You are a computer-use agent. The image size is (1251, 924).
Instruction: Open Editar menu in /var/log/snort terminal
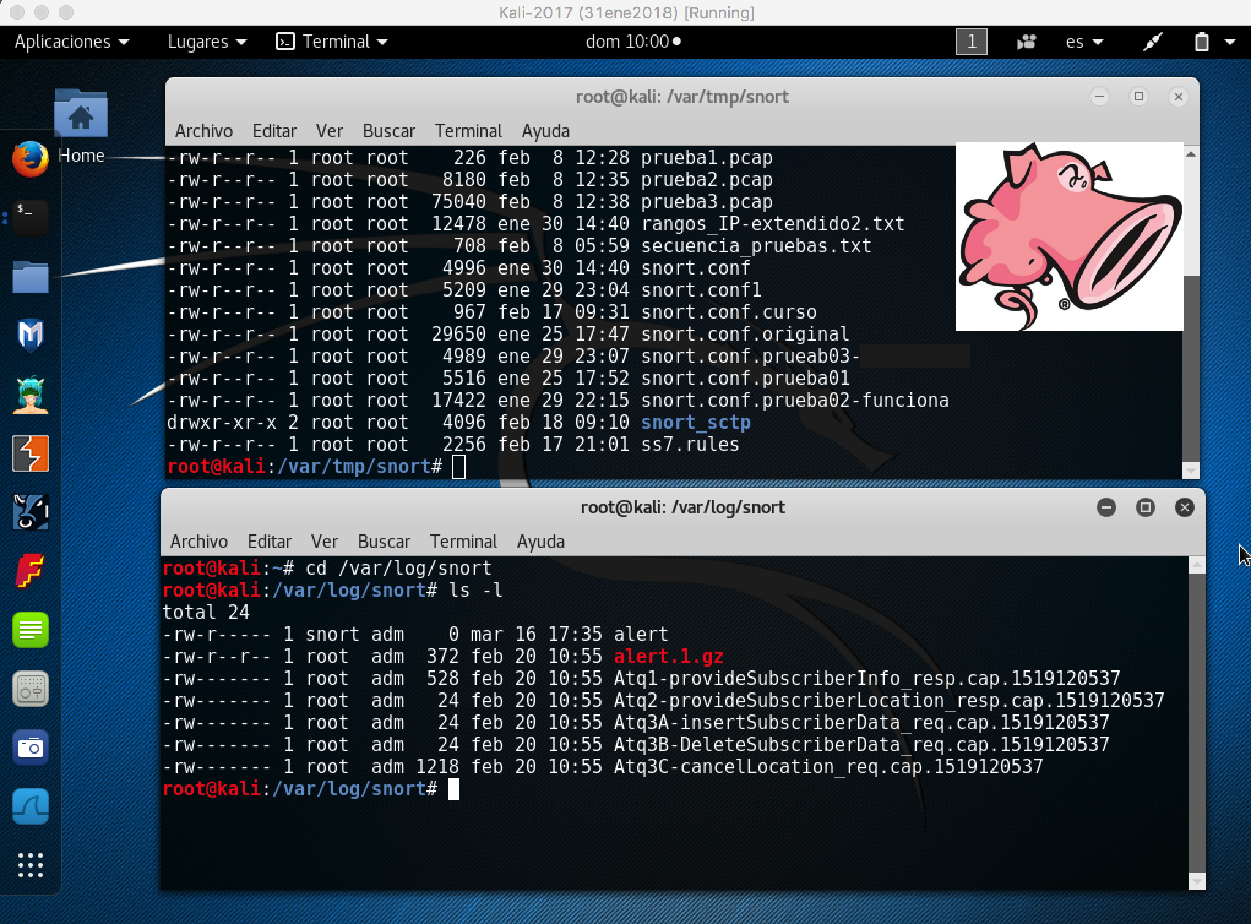click(270, 542)
